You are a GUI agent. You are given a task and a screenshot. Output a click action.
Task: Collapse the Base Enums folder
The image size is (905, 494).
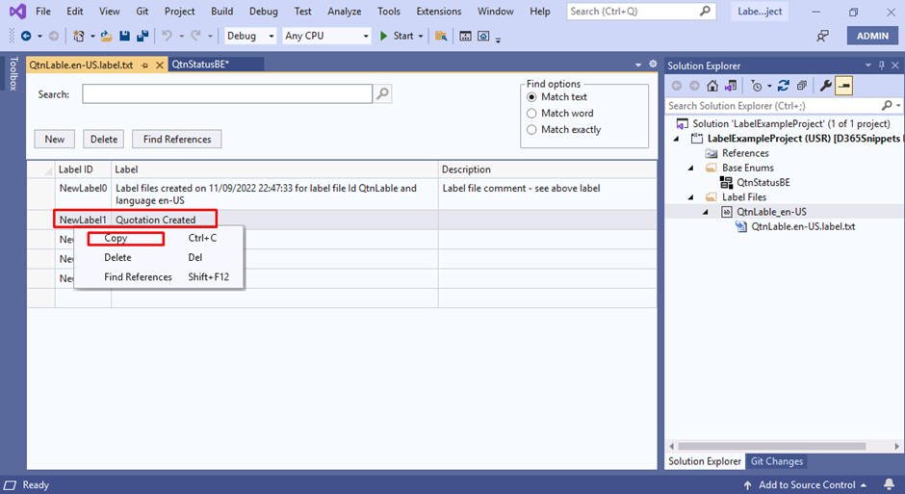pyautogui.click(x=691, y=168)
